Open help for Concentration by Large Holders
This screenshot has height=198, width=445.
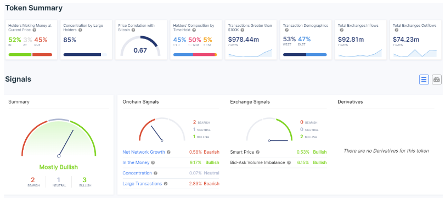click(80, 30)
